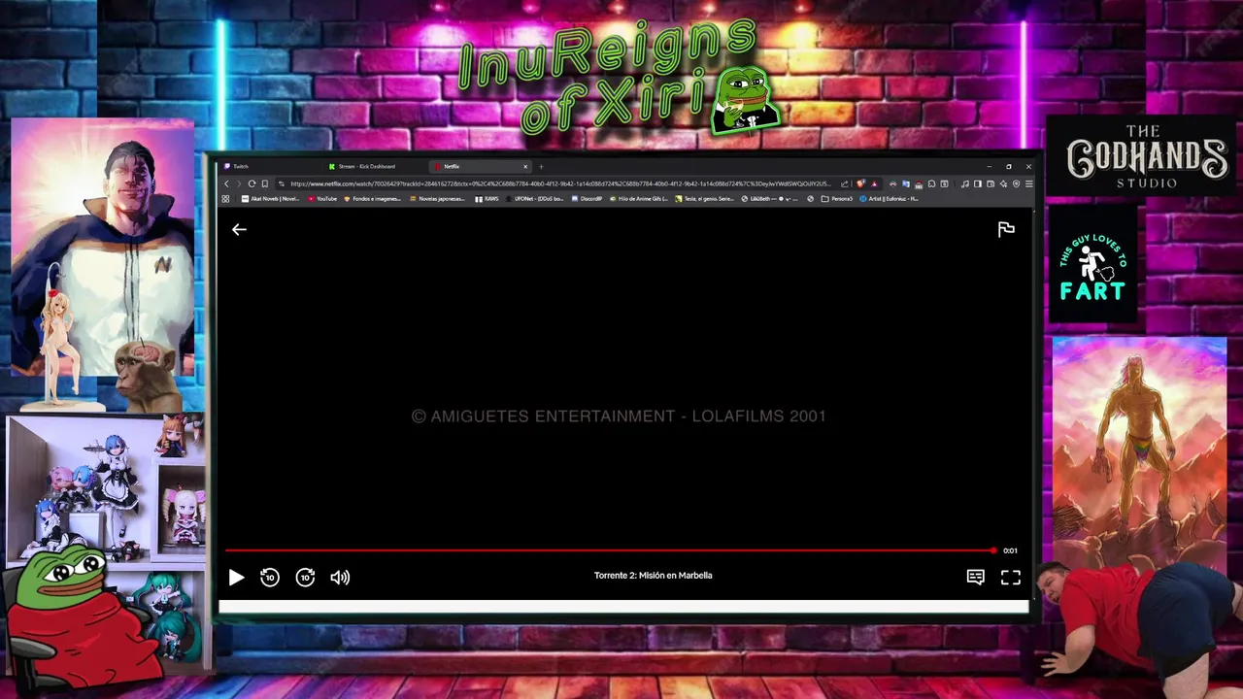Report a problem with the flag icon

[x=1006, y=229]
